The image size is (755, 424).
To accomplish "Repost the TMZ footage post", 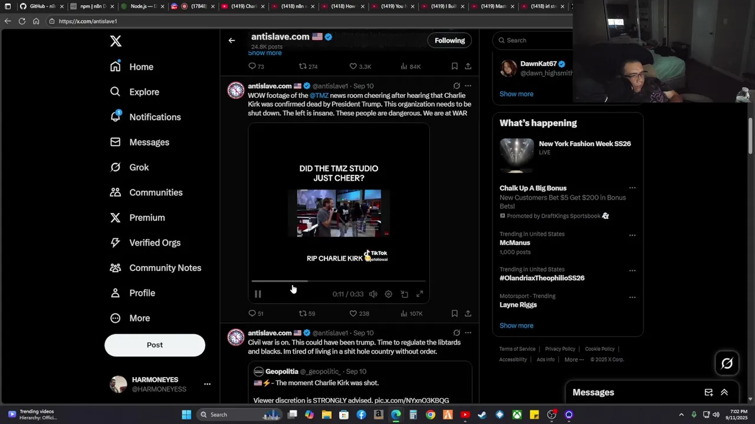I will click(307, 313).
